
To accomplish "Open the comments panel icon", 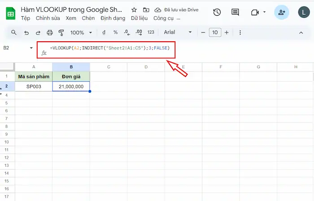I will tap(235, 12).
